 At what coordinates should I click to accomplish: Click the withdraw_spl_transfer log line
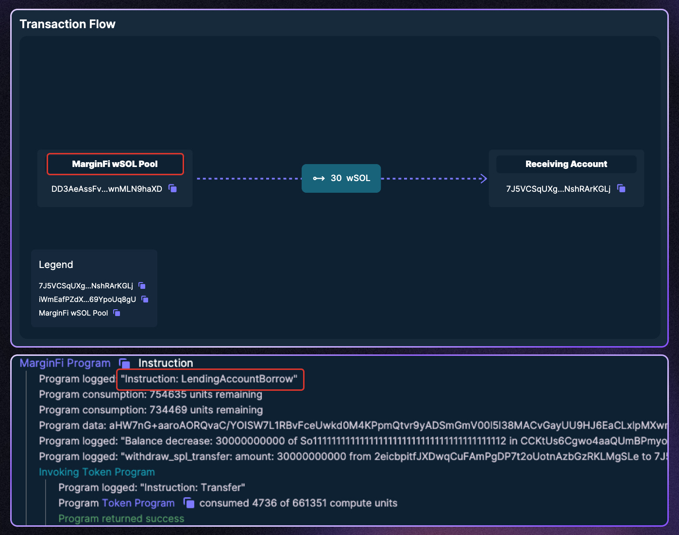(x=353, y=456)
